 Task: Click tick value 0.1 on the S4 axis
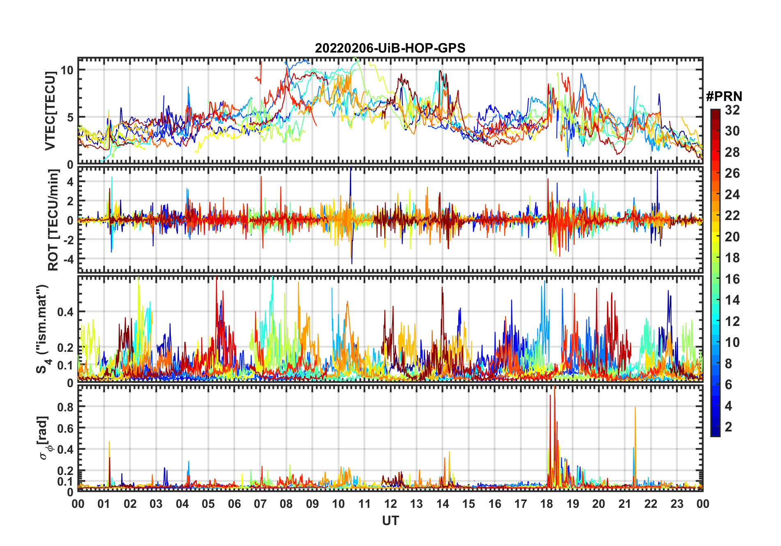65,365
